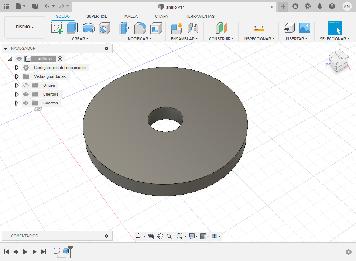Select the Create Sketch tool
Screen dimensions: 356x261
pos(57,28)
